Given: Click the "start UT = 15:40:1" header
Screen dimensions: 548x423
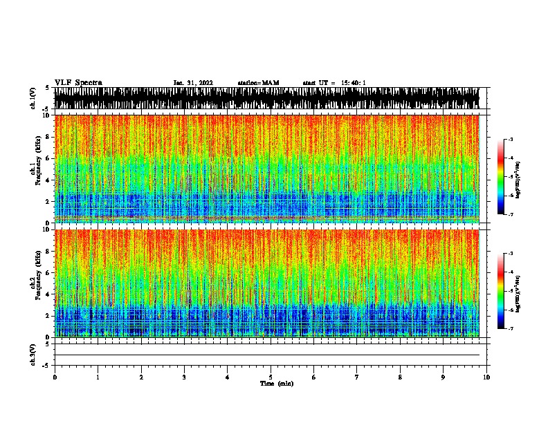Looking at the screenshot, I should pyautogui.click(x=334, y=83).
